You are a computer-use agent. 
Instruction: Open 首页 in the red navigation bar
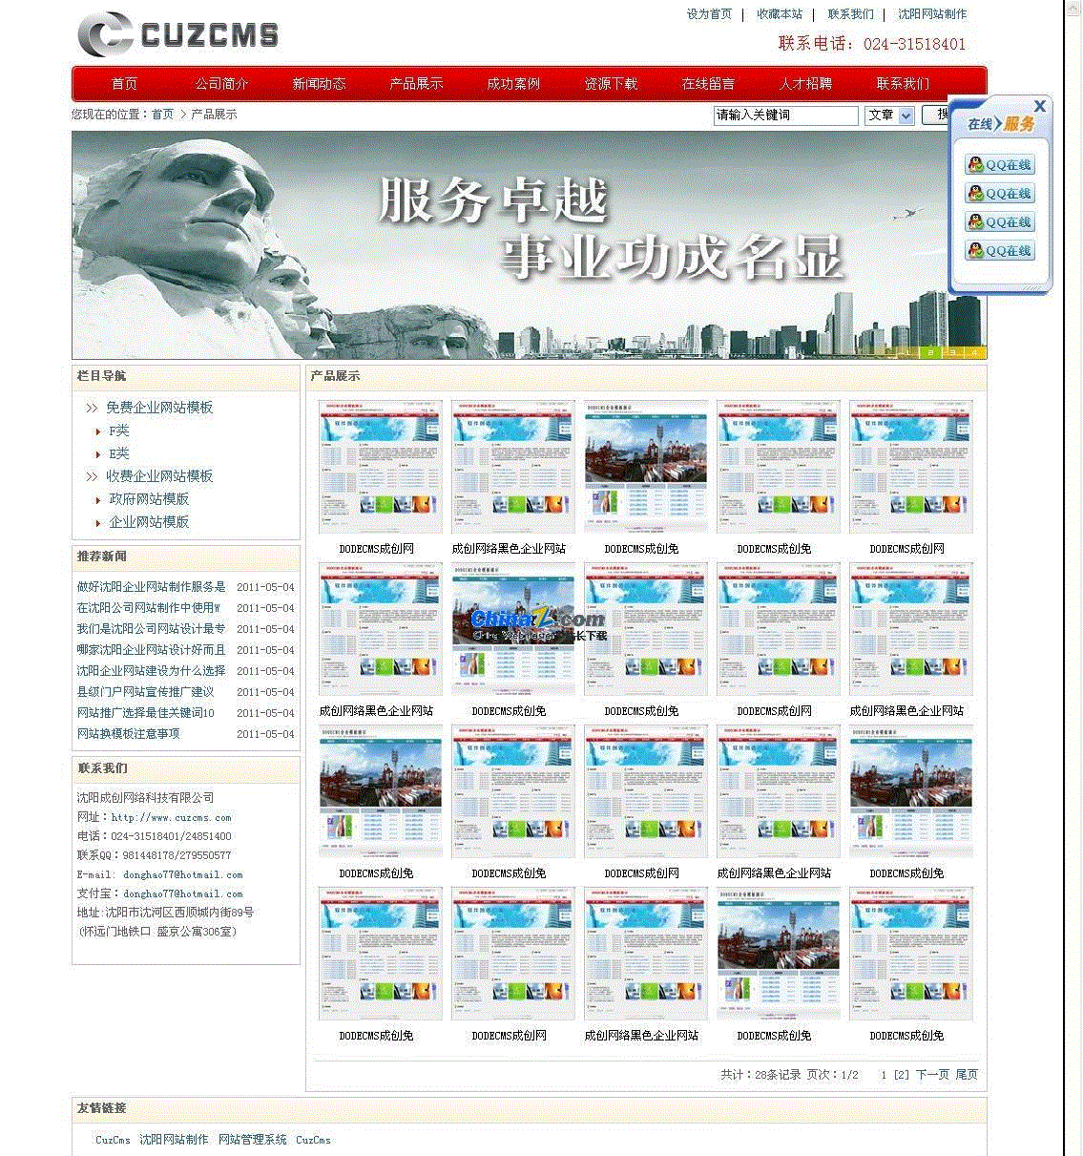click(124, 84)
